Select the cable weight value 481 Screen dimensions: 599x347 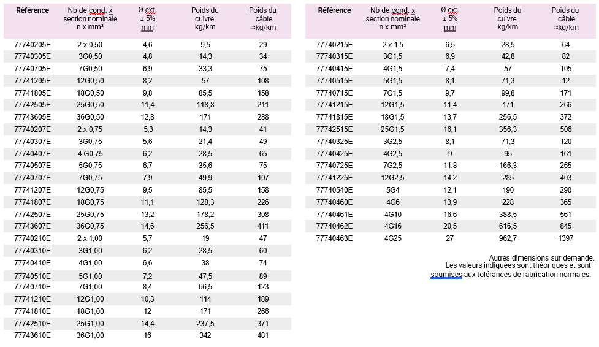point(263,335)
